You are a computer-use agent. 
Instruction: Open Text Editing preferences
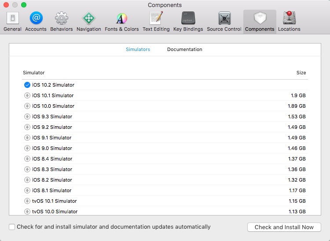[x=156, y=22]
